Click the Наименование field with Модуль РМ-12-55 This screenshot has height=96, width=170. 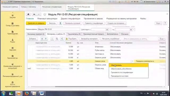pos(59,29)
